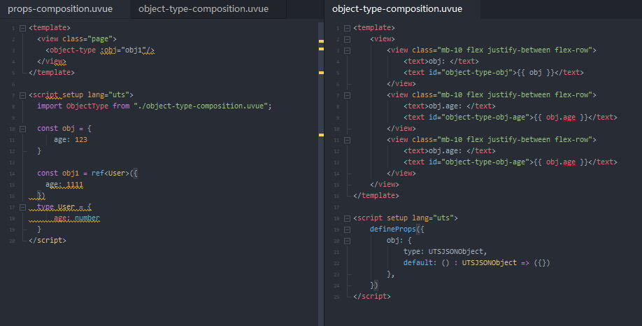Viewport: 642px width, 326px height.
Task: Click </script> closing tag in left editor
Action: click(x=48, y=241)
